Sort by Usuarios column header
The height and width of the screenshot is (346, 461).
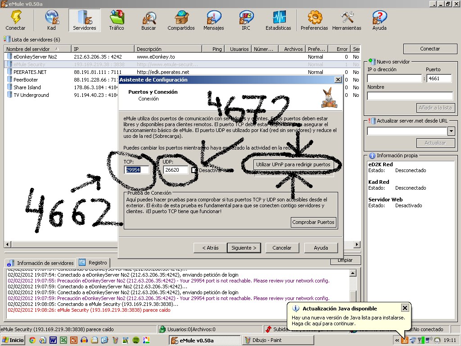tap(239, 49)
